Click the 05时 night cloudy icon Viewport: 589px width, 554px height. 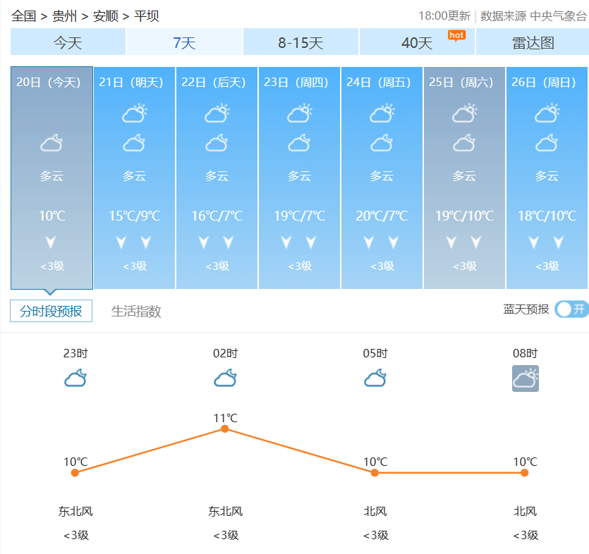pyautogui.click(x=375, y=378)
